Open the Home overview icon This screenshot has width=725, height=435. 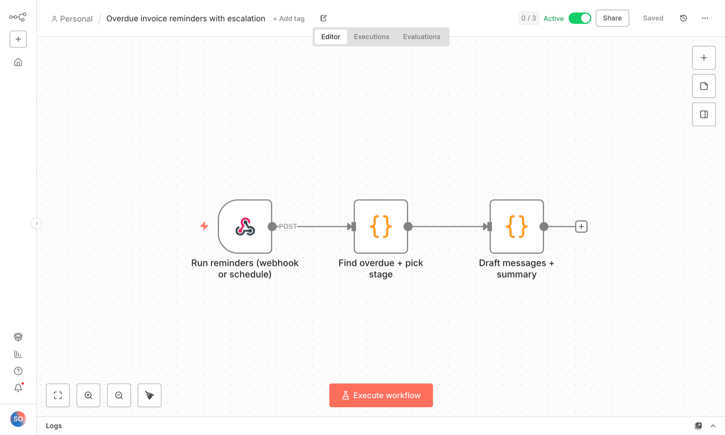[18, 62]
